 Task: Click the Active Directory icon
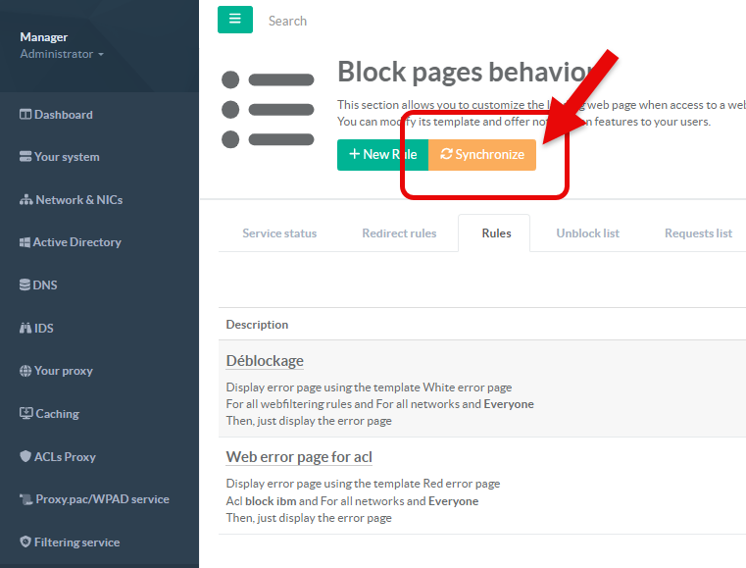[25, 242]
